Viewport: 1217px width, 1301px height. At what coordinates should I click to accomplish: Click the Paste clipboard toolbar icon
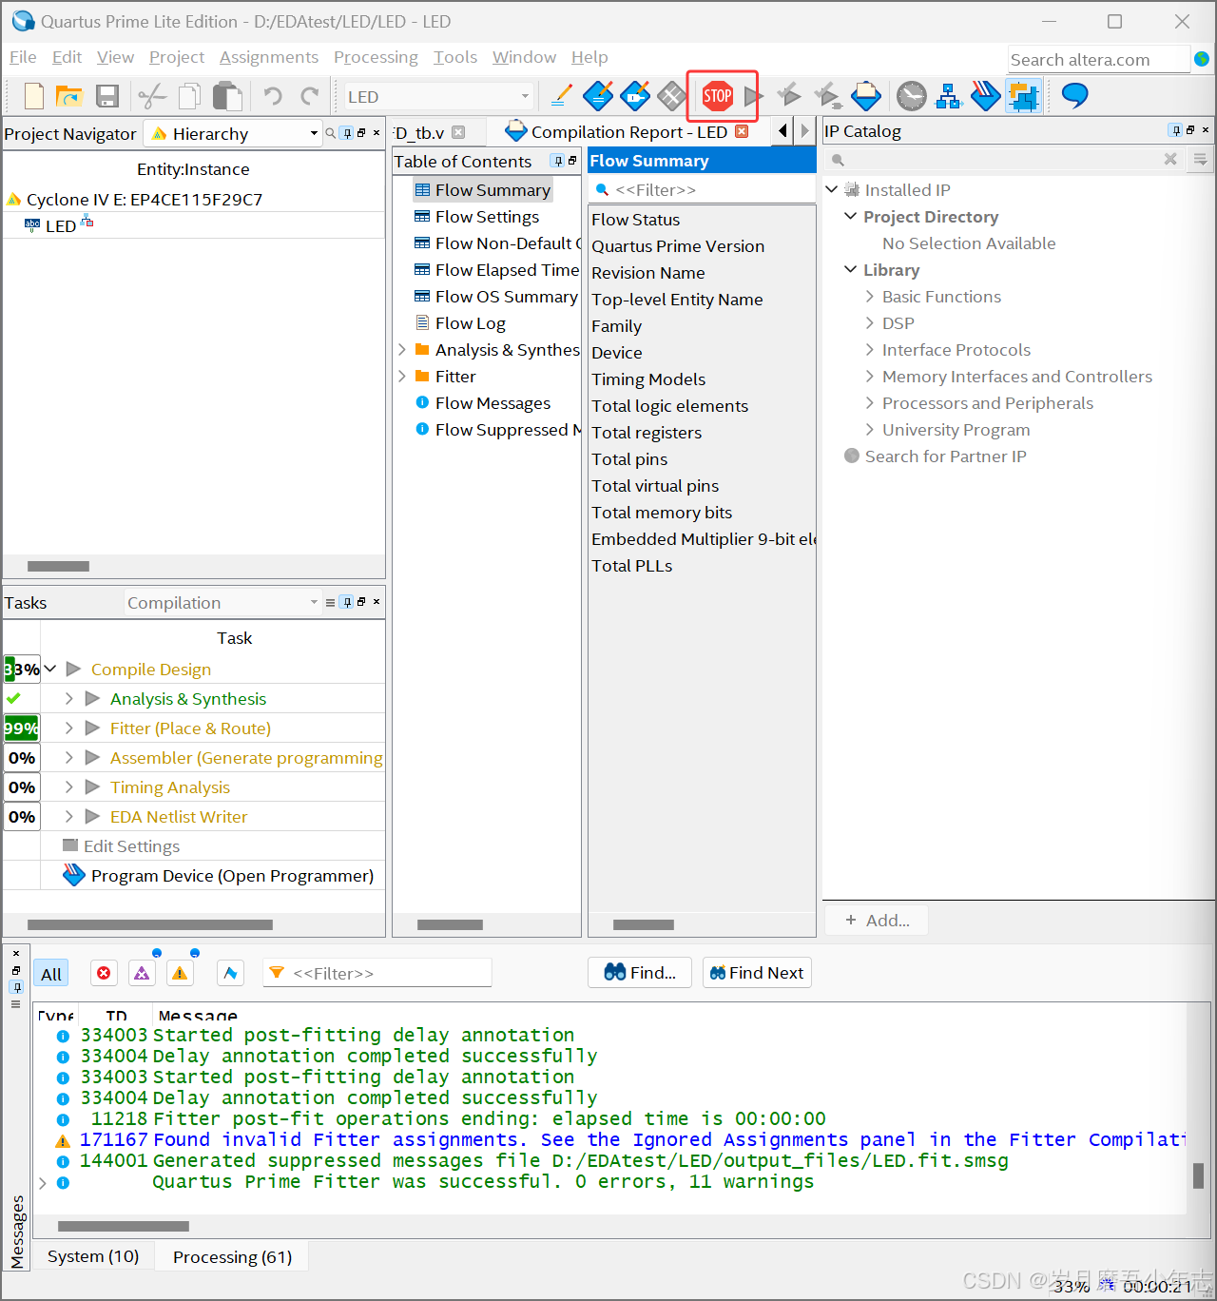click(226, 96)
